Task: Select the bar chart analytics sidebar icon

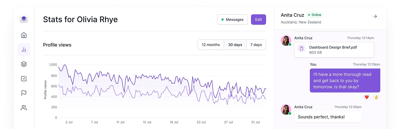Action: point(24,49)
